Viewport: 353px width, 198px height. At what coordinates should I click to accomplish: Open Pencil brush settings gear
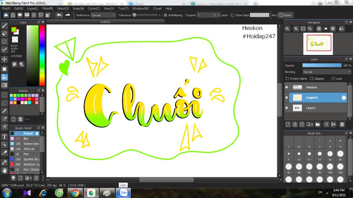37,133
